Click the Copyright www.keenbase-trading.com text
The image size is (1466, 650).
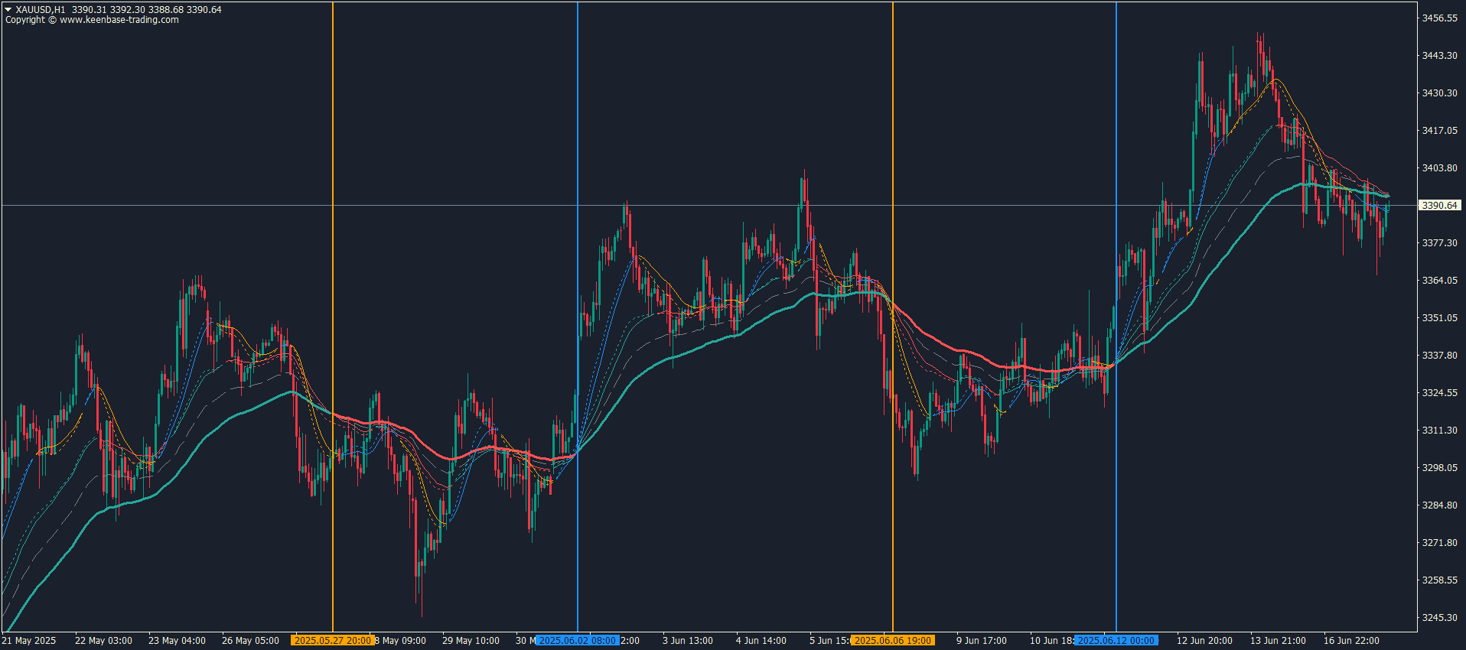(92, 20)
